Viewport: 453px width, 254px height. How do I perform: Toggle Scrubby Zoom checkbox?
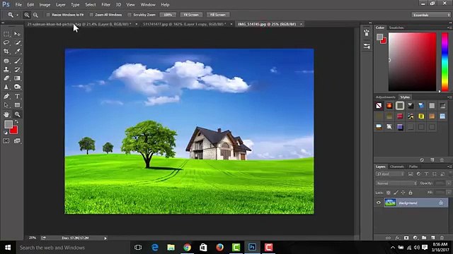point(130,15)
